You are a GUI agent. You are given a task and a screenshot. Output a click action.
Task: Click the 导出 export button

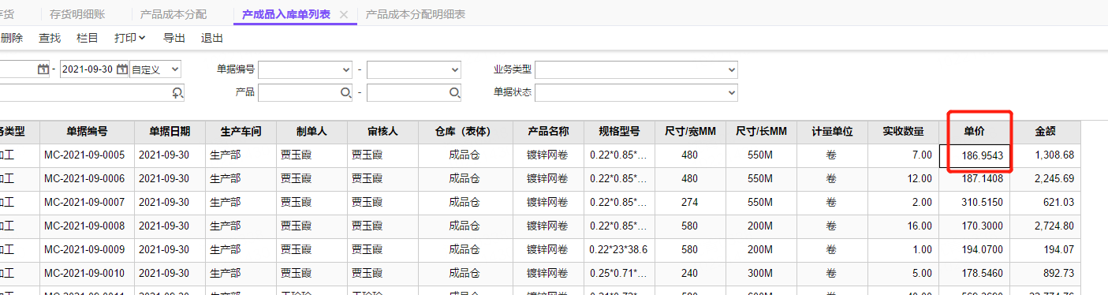point(174,38)
